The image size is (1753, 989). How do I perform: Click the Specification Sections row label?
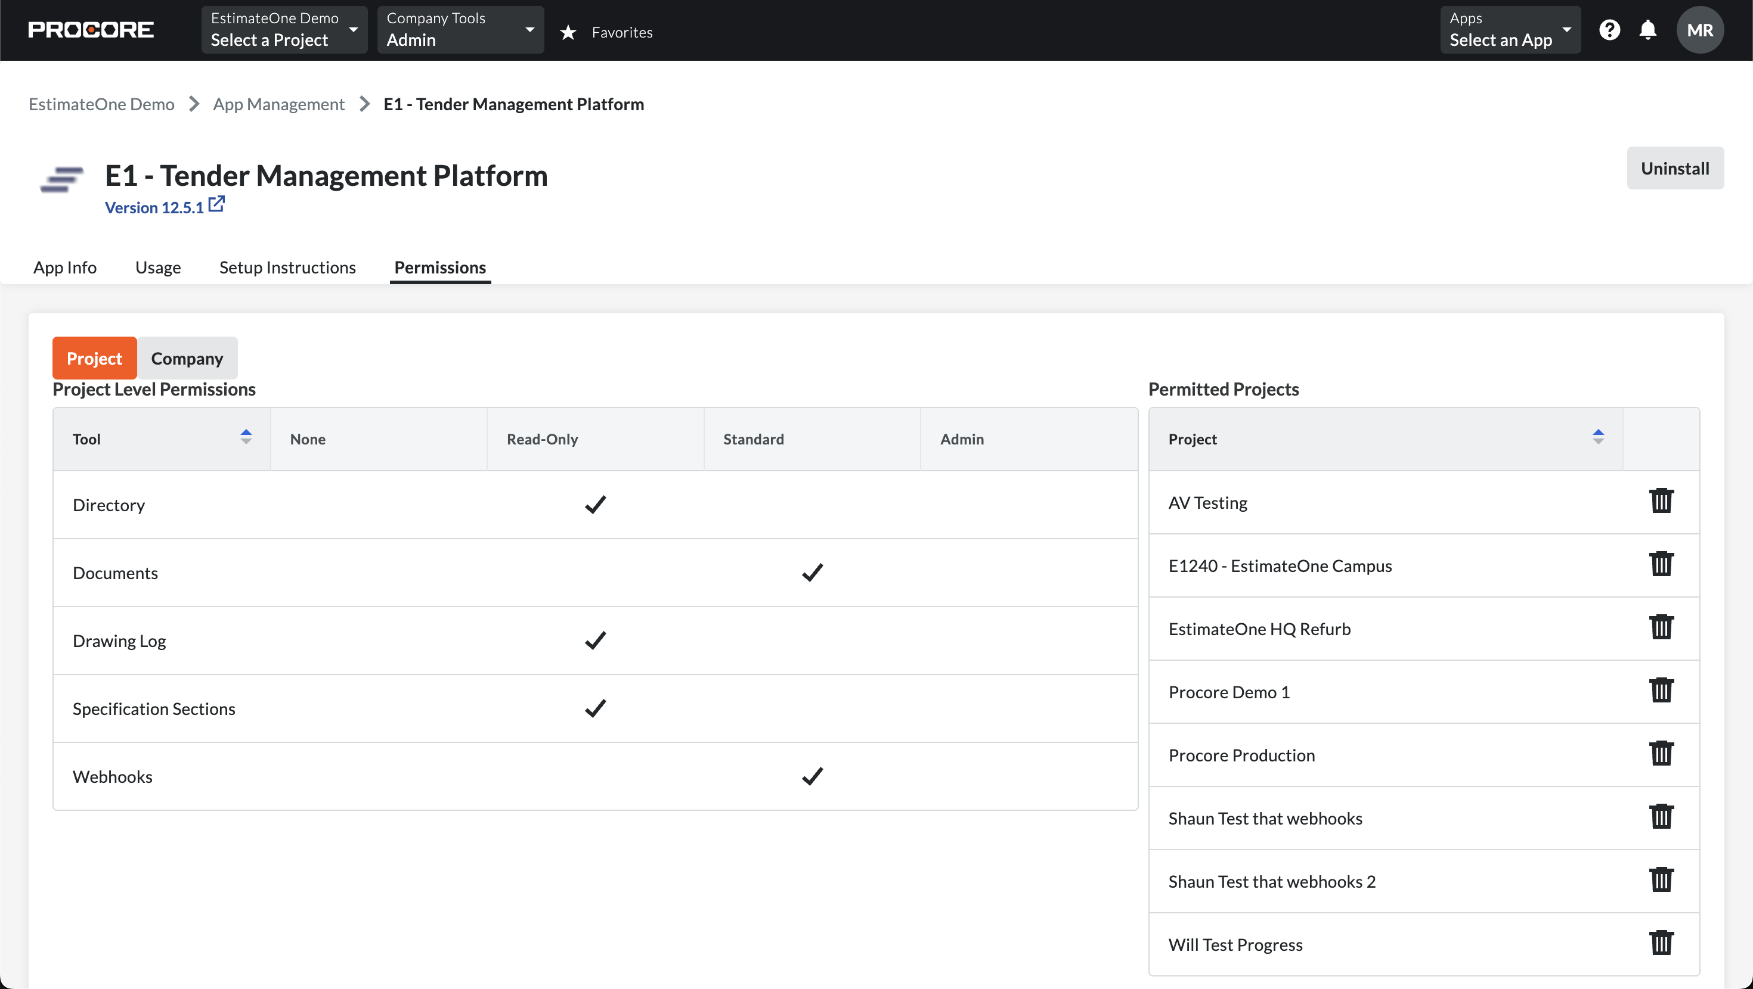154,709
